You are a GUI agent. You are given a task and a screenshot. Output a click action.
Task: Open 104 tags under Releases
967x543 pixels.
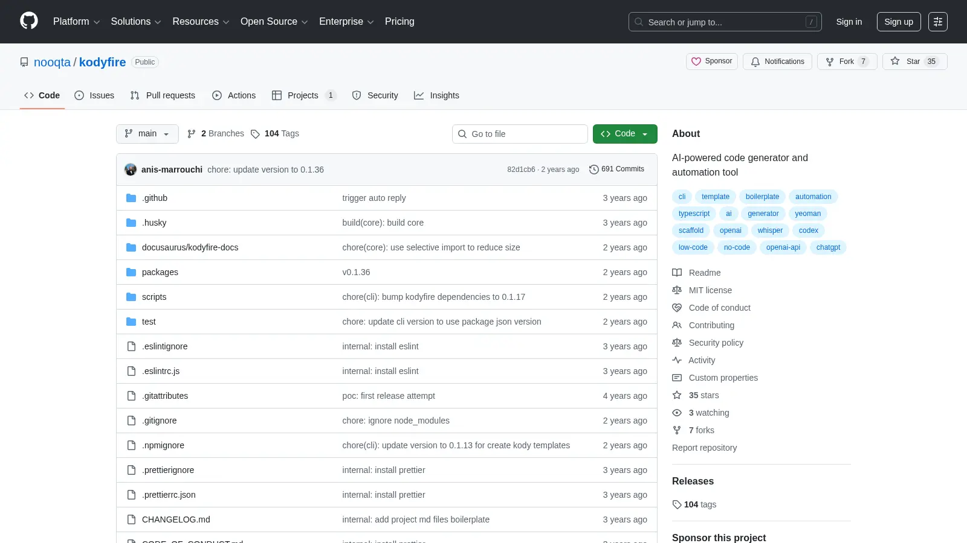694,504
